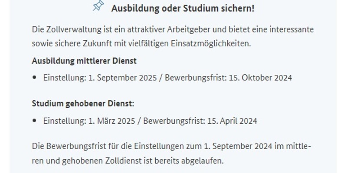Select the "Studium gehobener Dienst:" subheading
This screenshot has height=173, width=347.
click(83, 104)
